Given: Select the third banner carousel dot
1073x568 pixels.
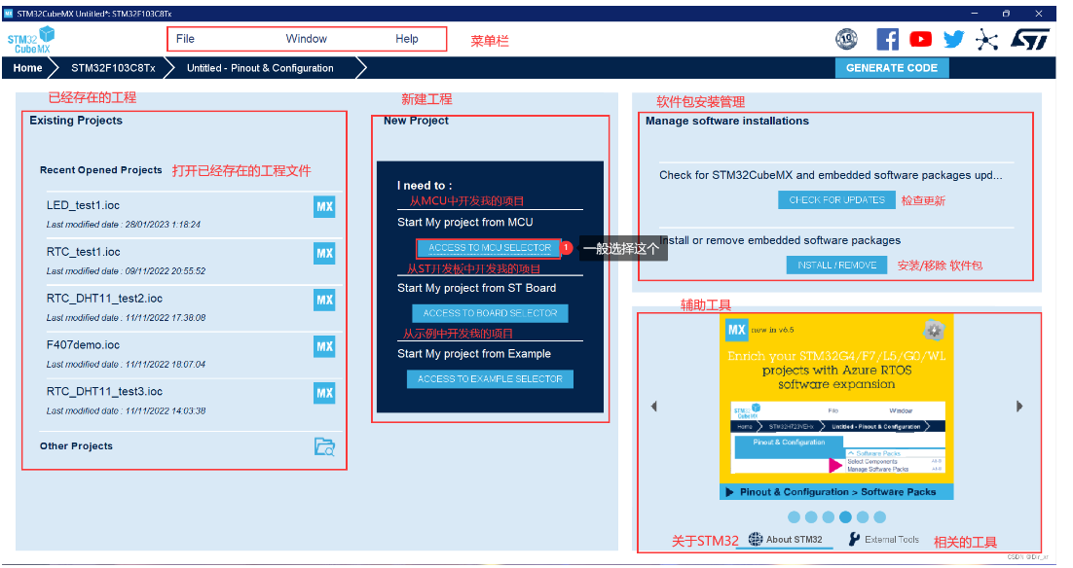Looking at the screenshot, I should (x=828, y=517).
